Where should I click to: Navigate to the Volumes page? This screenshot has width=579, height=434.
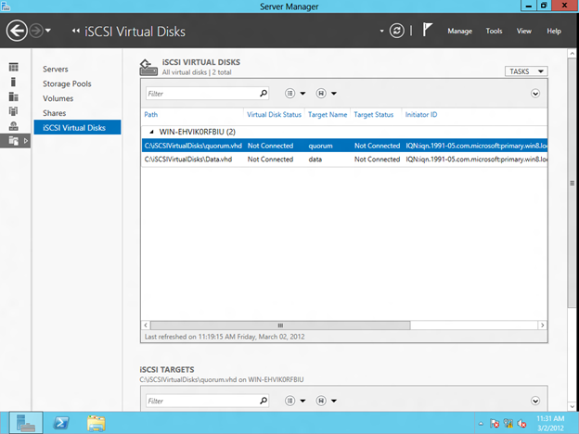pos(58,98)
